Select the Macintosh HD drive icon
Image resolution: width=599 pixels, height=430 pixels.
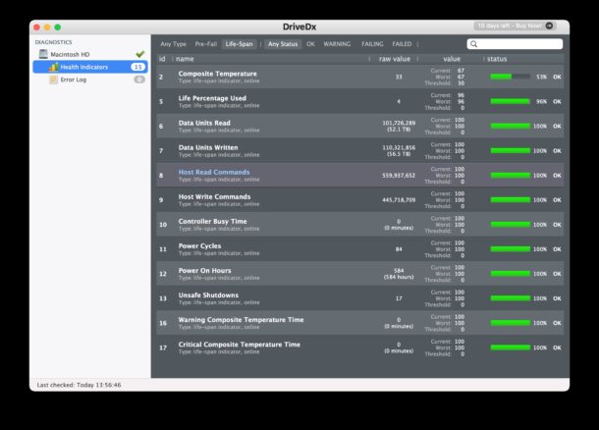43,54
